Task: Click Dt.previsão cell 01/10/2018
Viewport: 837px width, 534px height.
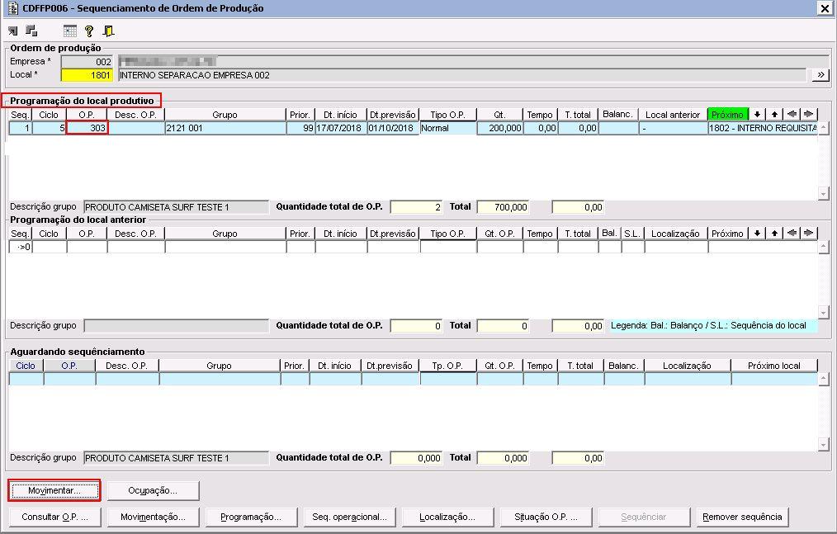Action: [x=393, y=128]
